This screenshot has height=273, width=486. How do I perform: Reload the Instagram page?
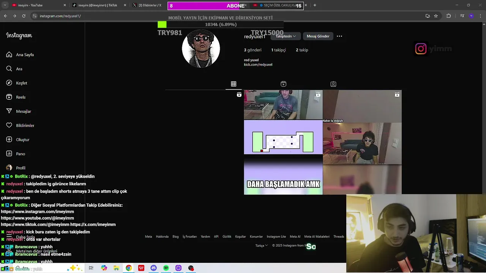click(24, 16)
